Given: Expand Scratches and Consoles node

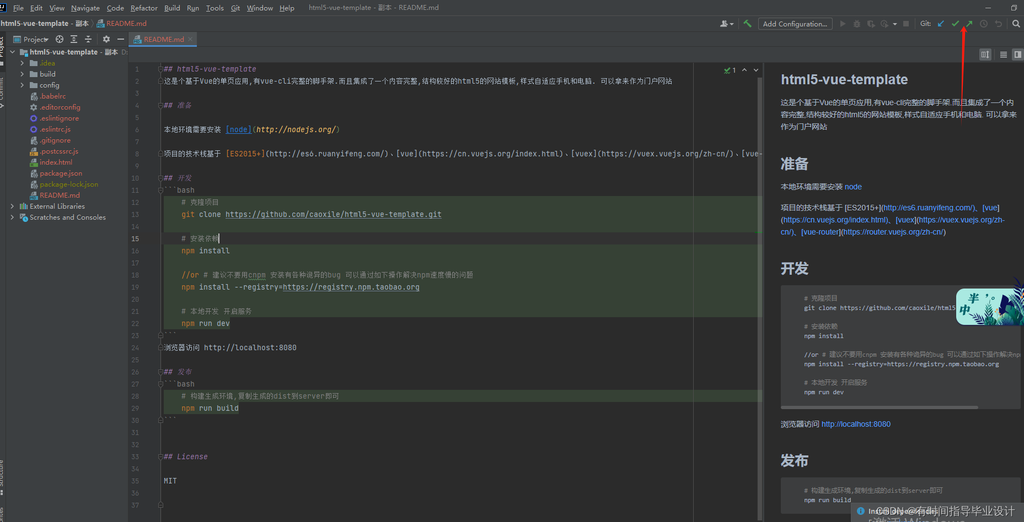Looking at the screenshot, I should pos(13,217).
